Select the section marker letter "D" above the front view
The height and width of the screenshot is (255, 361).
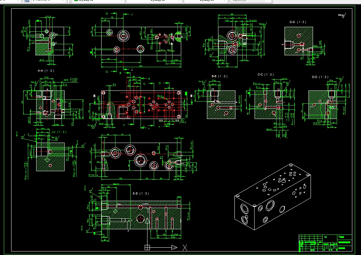coord(160,83)
